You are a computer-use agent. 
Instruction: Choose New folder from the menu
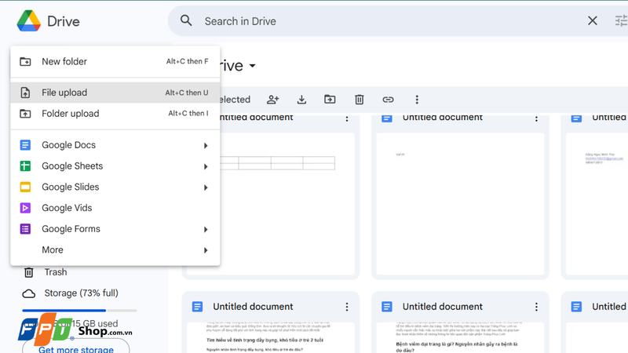pos(115,61)
